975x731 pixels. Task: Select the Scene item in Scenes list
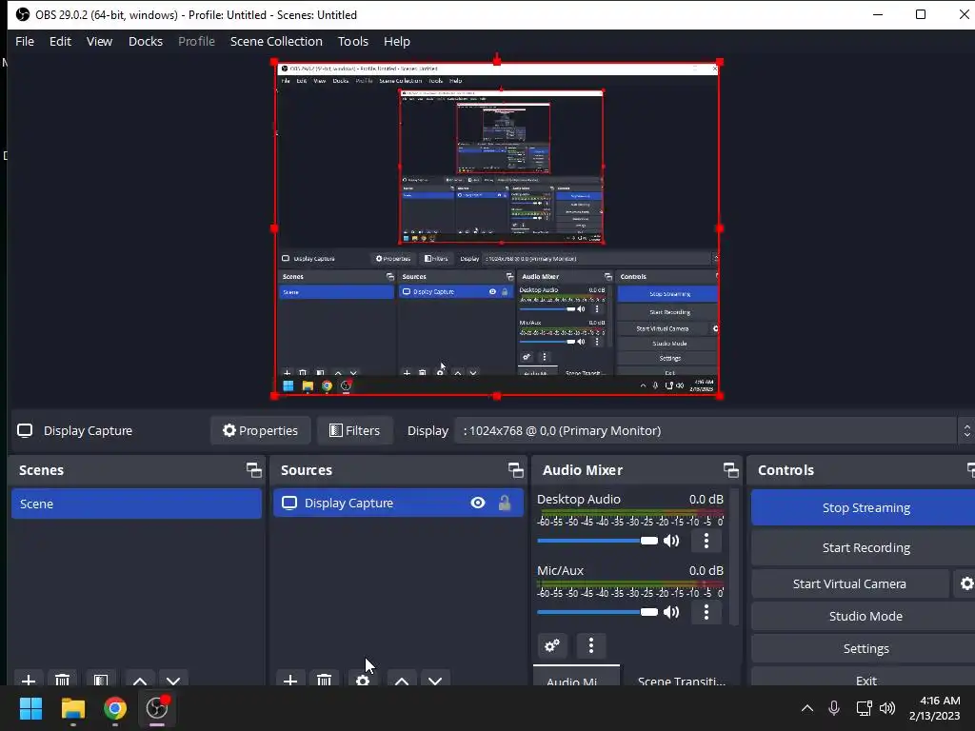tap(136, 504)
